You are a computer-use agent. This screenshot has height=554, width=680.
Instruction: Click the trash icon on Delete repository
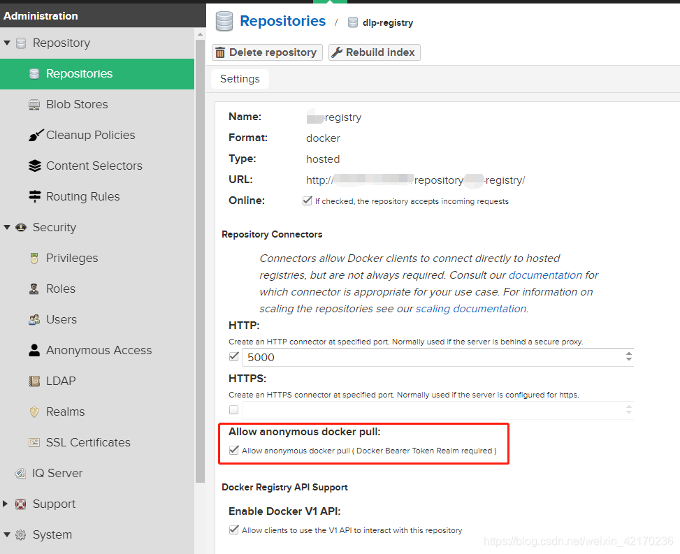220,52
